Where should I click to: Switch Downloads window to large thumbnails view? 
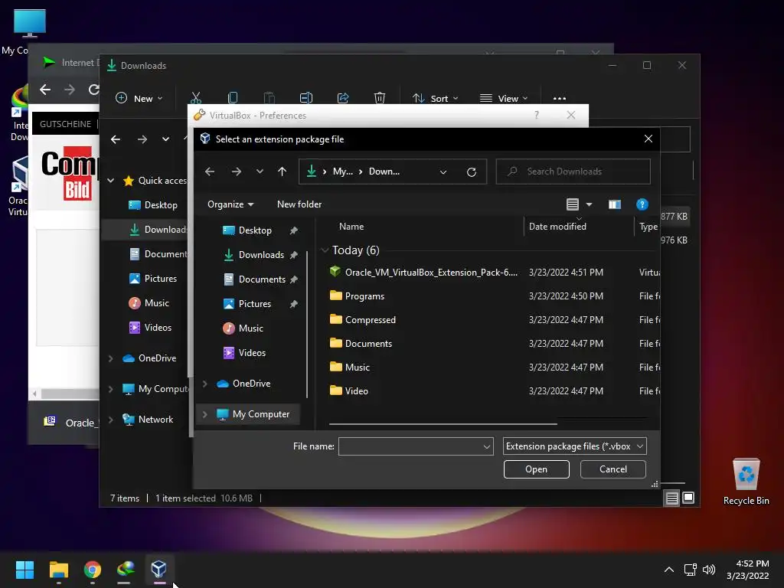click(688, 498)
